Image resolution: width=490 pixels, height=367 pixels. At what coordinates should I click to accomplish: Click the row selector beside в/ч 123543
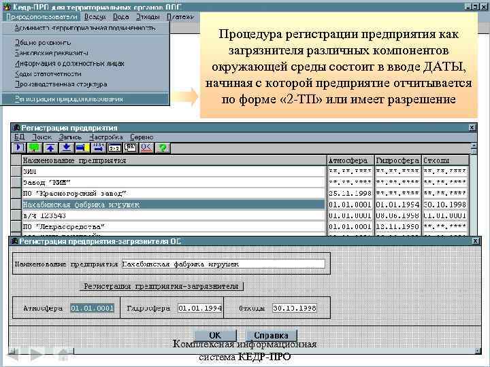point(16,215)
